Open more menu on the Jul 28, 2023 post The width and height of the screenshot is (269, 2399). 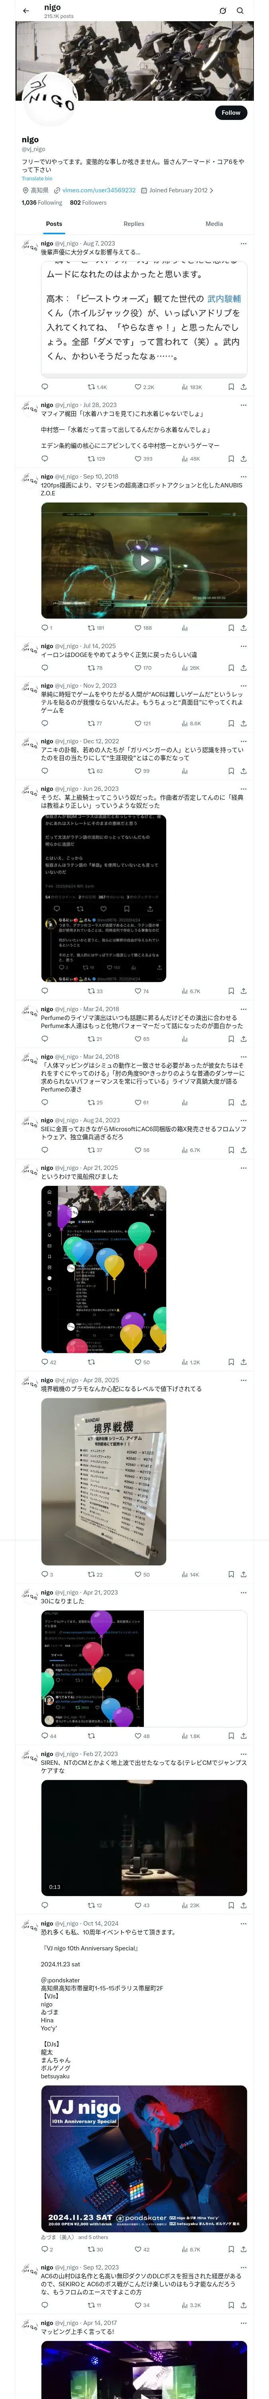coord(243,405)
